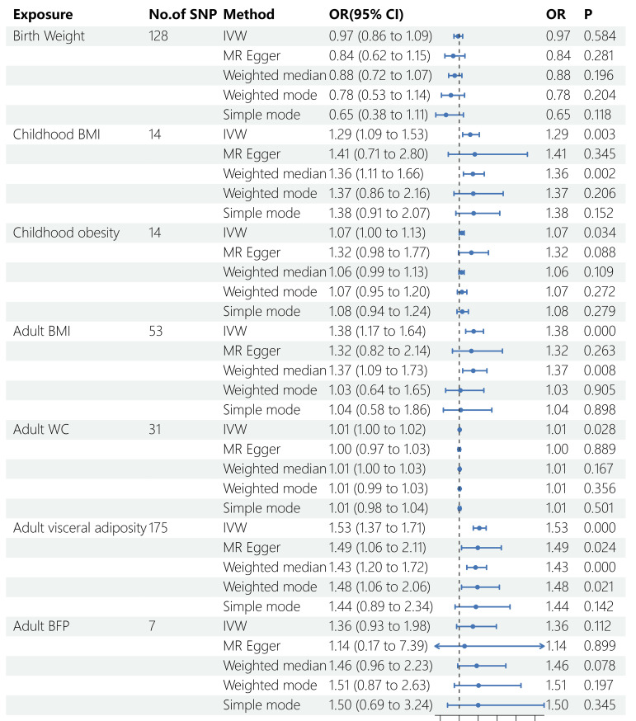Viewport: 636px width, 721px height.
Task: Click the P column header
Action: (587, 15)
